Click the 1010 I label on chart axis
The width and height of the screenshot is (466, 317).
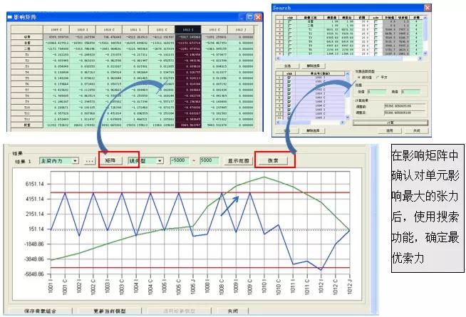click(x=264, y=286)
